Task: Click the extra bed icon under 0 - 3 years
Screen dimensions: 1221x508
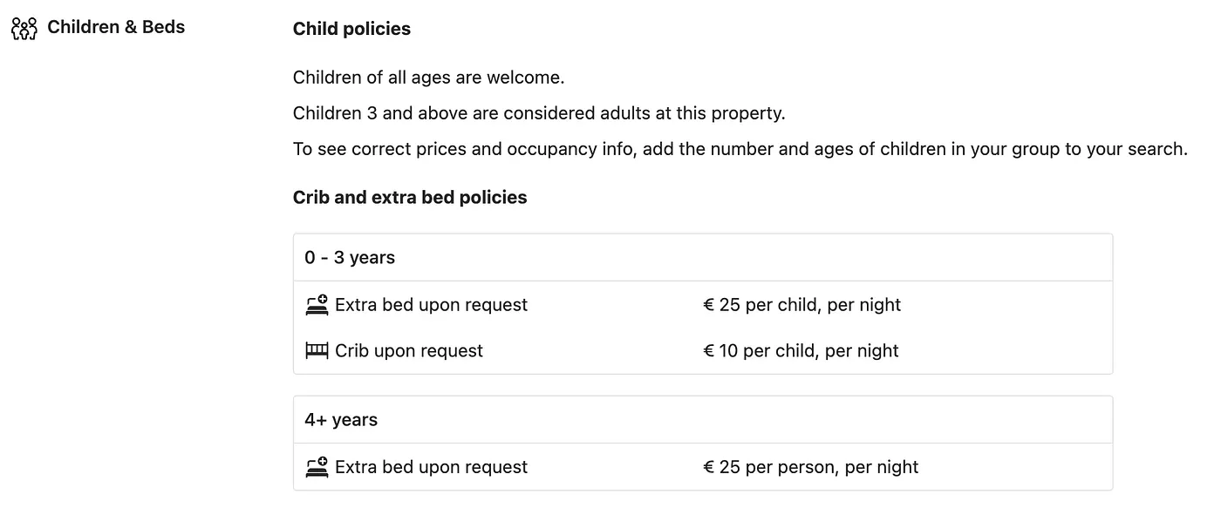Action: click(x=317, y=305)
